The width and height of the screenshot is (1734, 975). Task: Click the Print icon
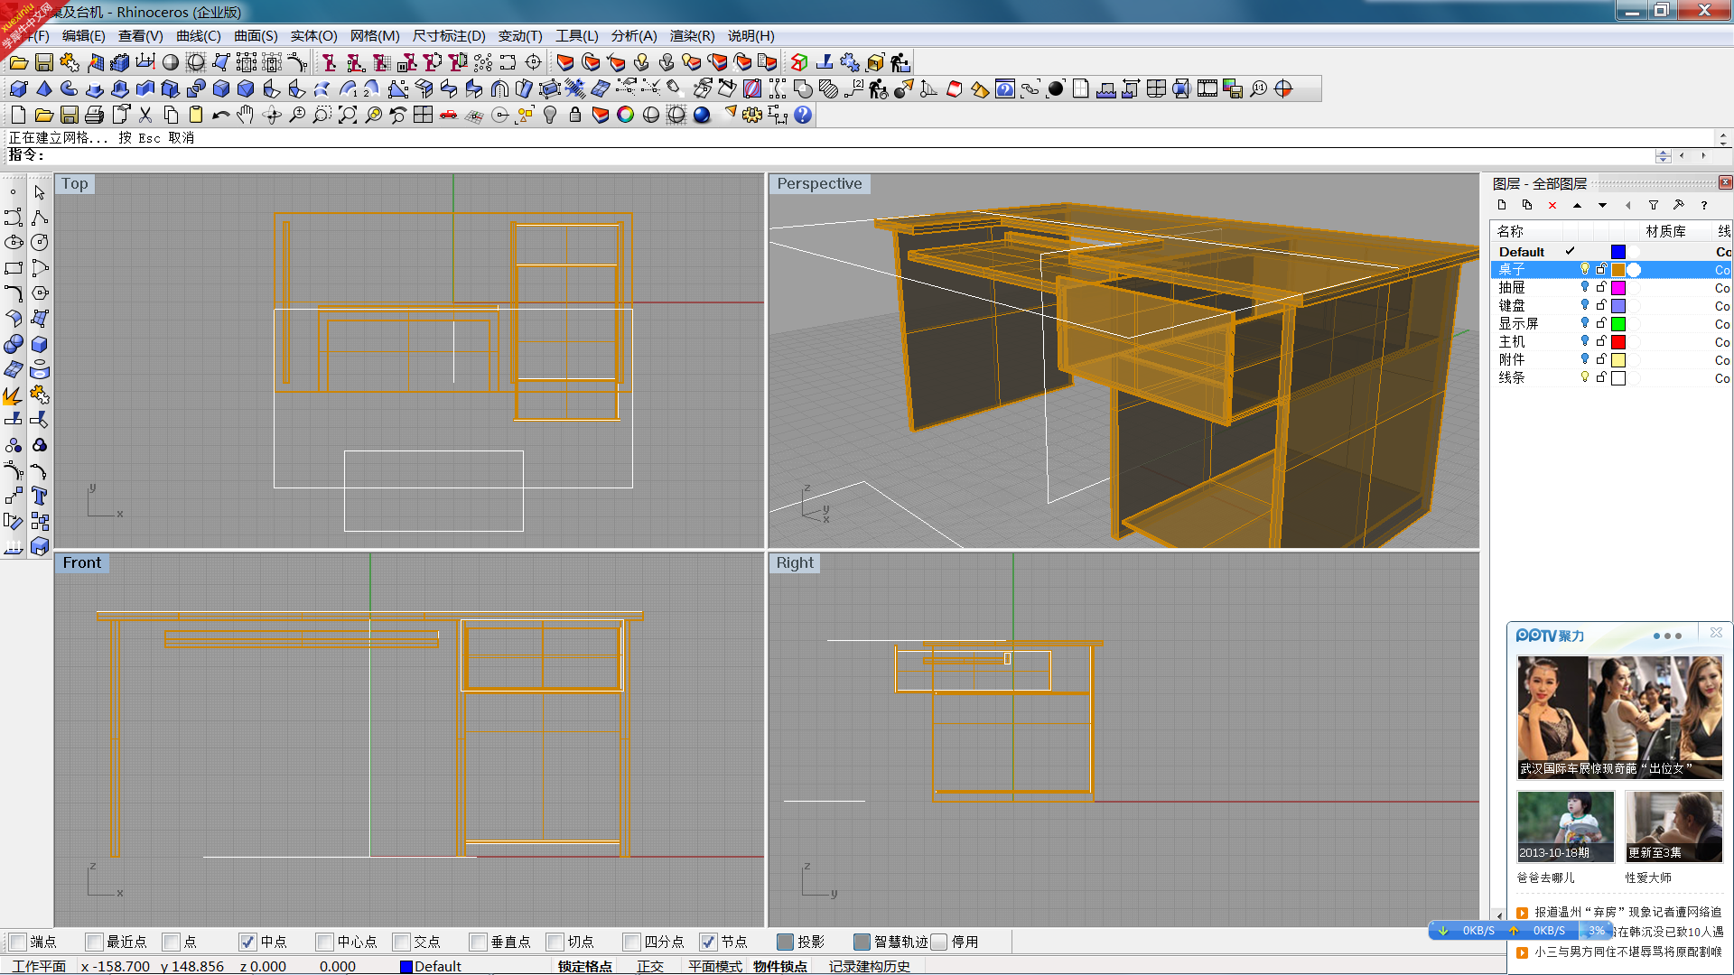(x=94, y=115)
